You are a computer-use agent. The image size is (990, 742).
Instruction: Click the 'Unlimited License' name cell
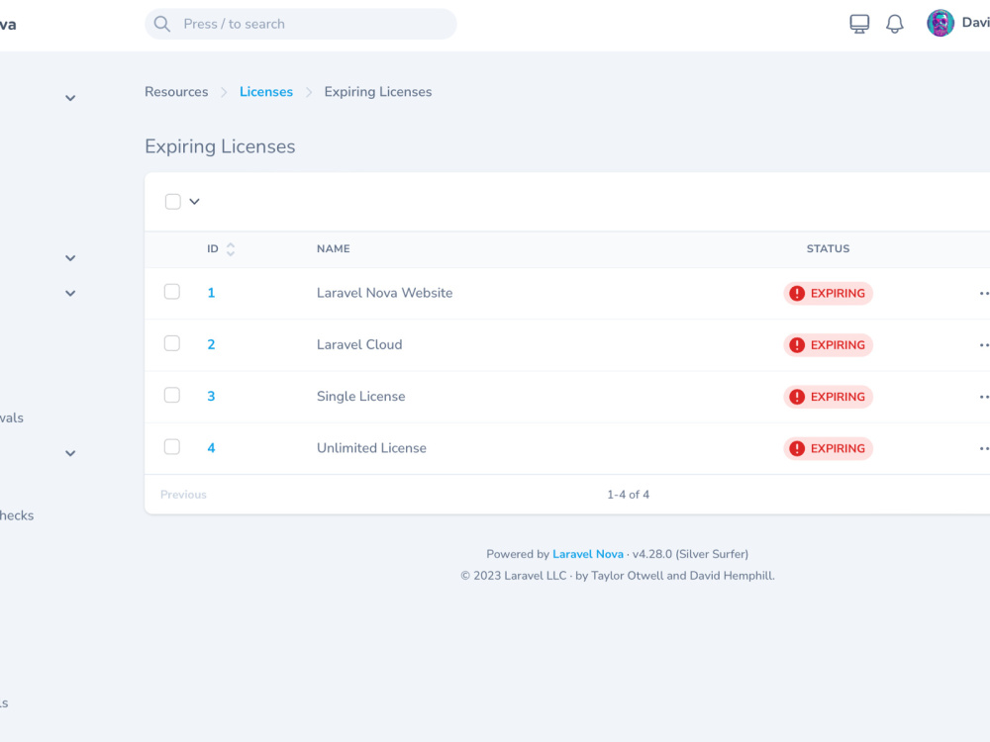[x=371, y=448]
